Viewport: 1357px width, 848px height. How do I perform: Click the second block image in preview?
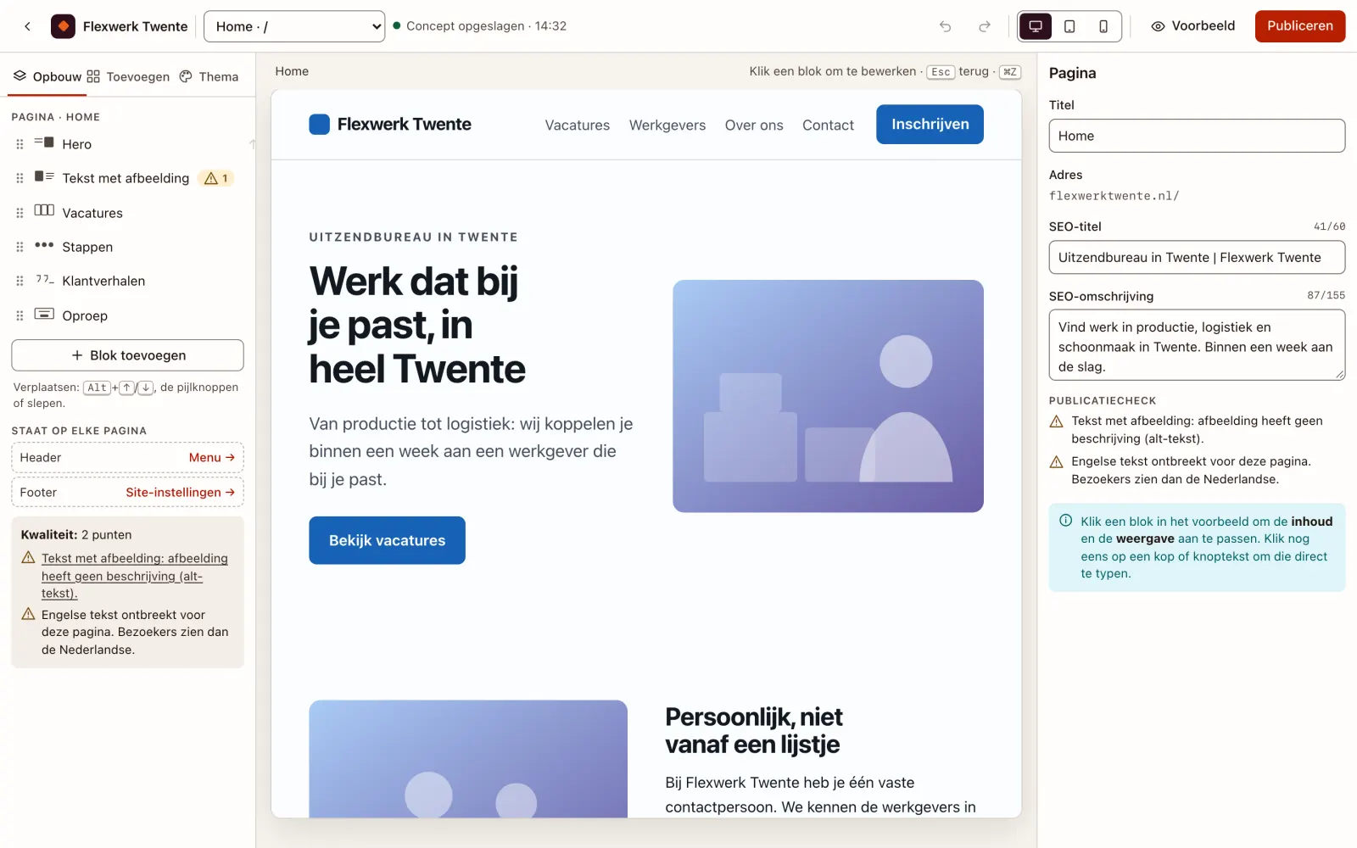pos(468,759)
